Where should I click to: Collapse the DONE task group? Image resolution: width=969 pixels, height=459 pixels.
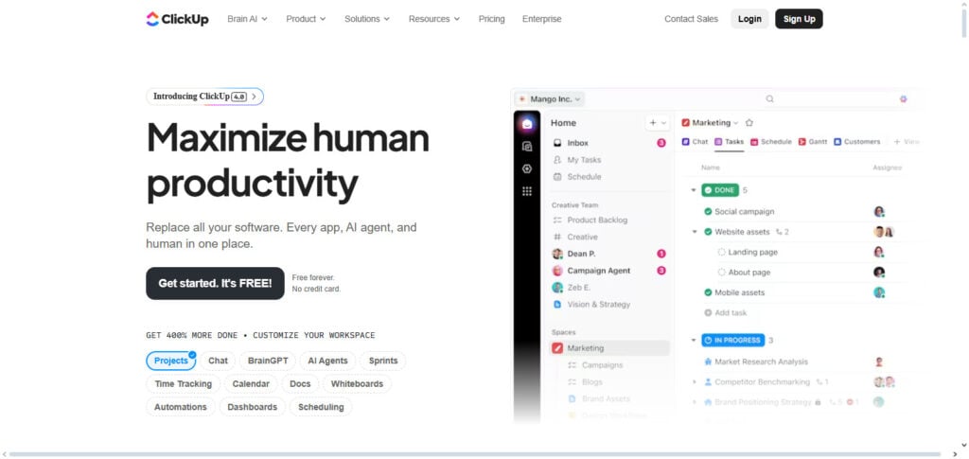pyautogui.click(x=694, y=190)
